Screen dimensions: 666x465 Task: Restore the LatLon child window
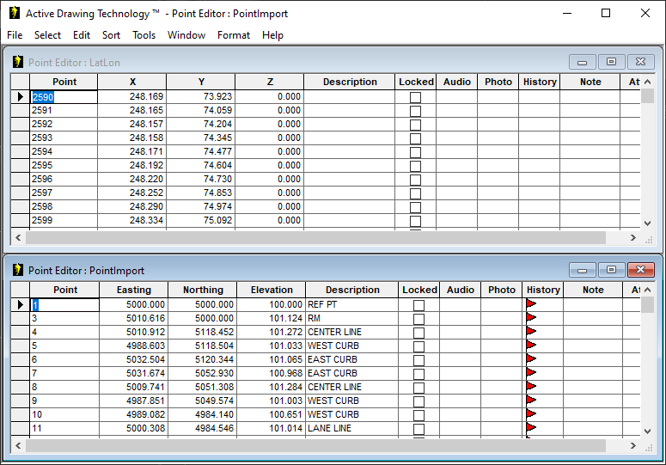click(611, 62)
